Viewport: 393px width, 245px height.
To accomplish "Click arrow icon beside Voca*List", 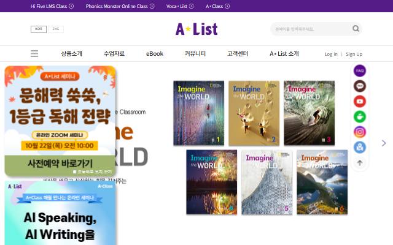I will click(x=191, y=6).
